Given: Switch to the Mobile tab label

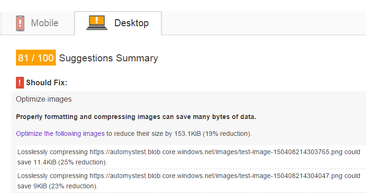Looking at the screenshot, I should coord(45,23).
